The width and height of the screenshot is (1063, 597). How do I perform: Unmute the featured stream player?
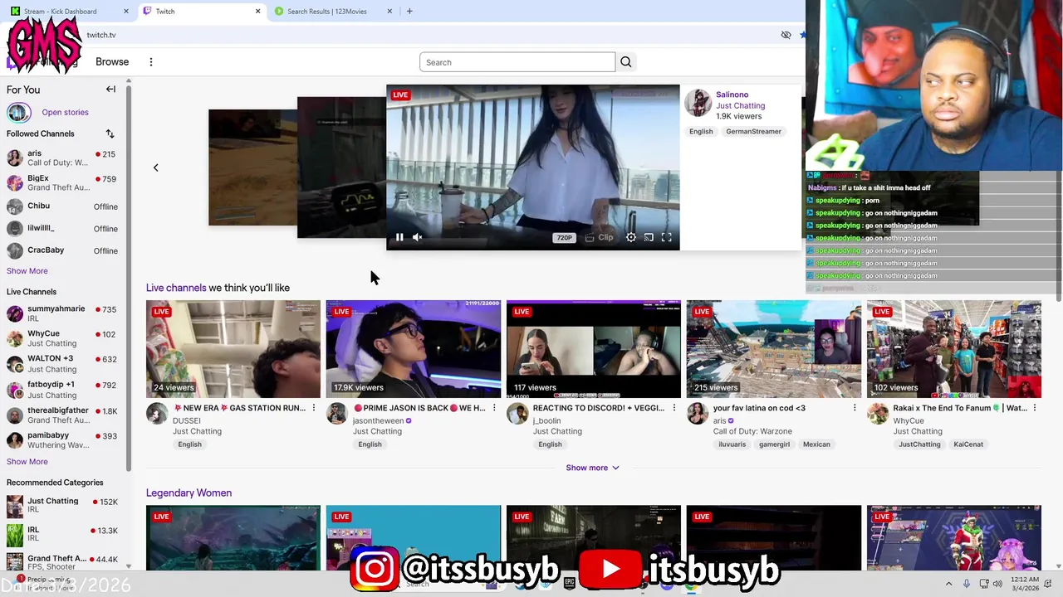[418, 237]
